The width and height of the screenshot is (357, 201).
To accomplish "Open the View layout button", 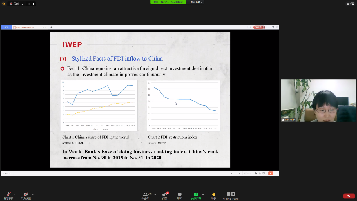I will pos(350,4).
